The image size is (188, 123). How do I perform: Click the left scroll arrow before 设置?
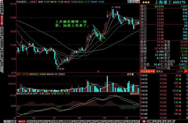pyautogui.click(x=5, y=122)
